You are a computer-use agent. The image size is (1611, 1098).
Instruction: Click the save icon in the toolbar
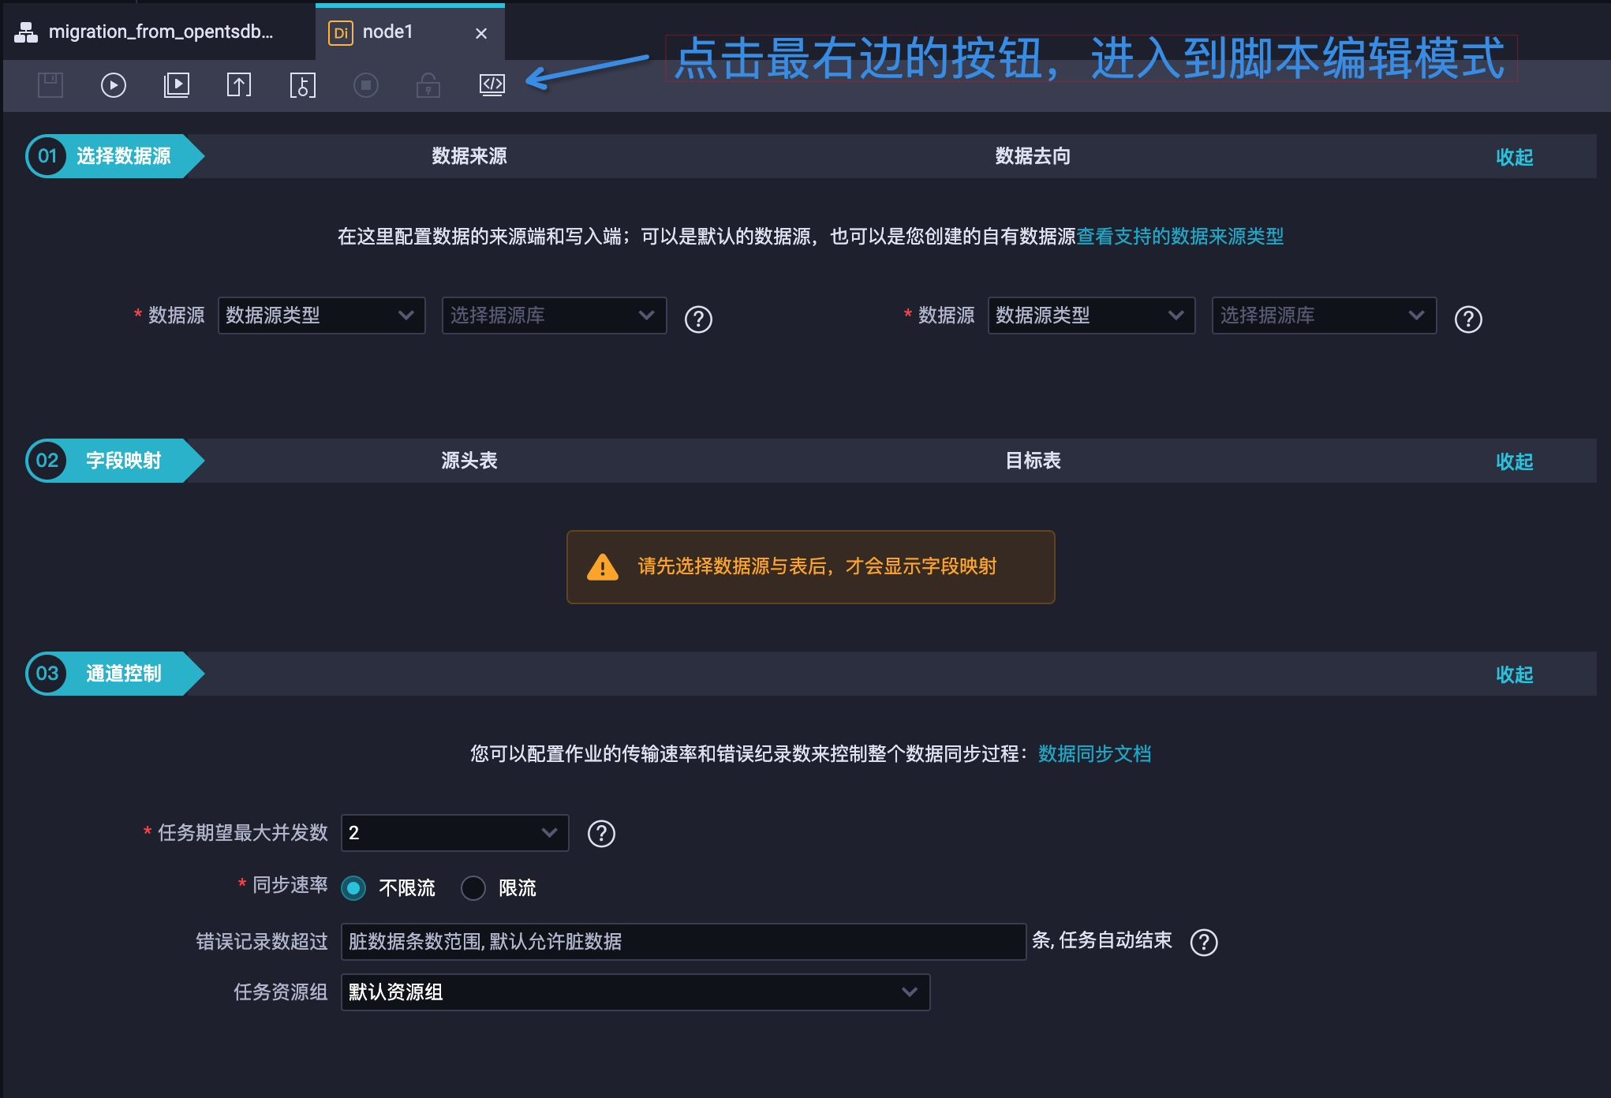(x=50, y=84)
